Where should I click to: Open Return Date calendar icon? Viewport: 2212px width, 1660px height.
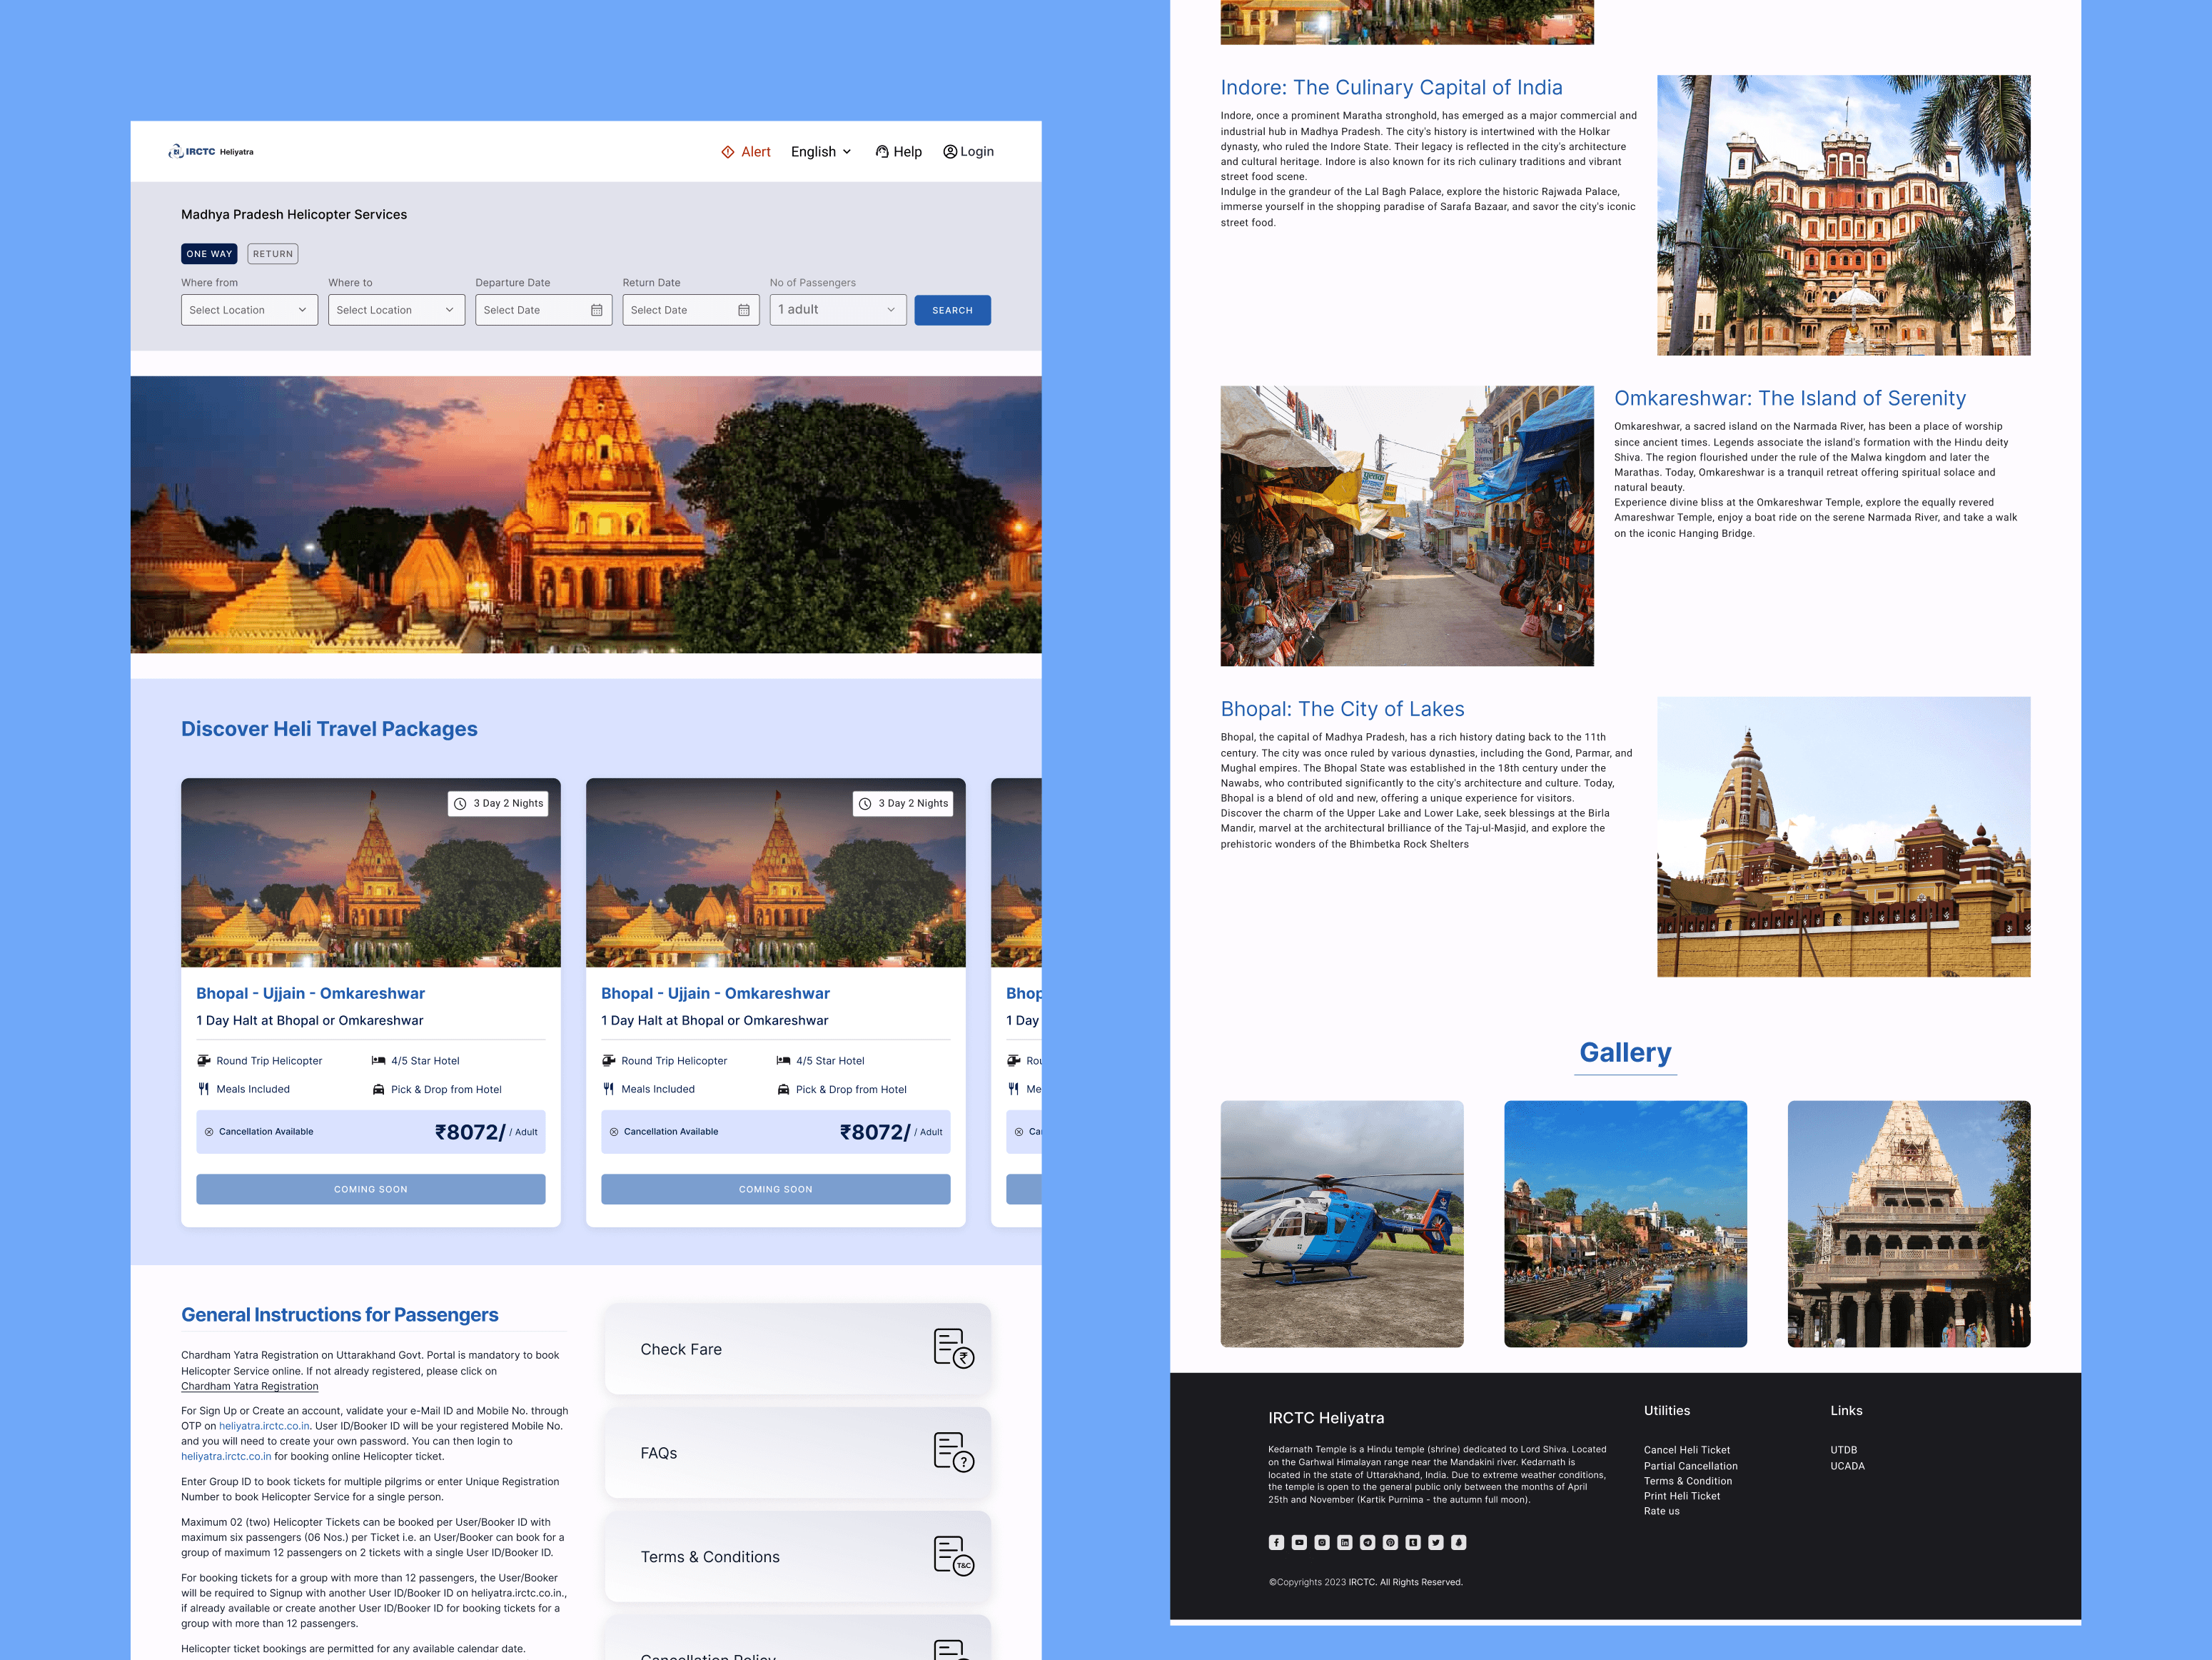pos(744,310)
